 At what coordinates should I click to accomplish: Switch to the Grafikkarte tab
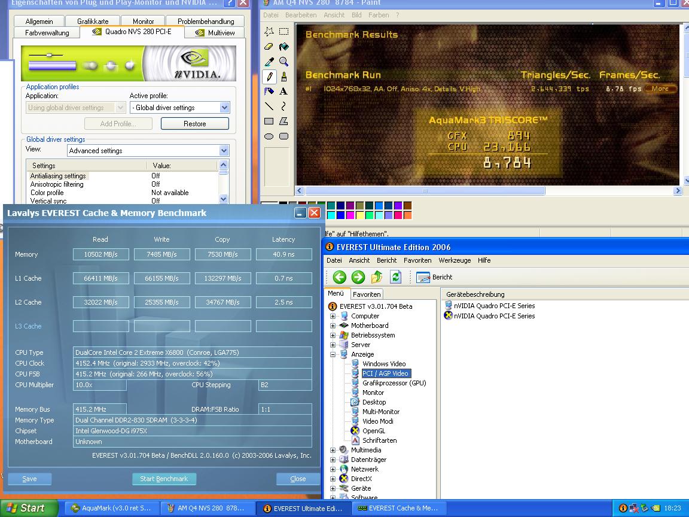point(93,21)
